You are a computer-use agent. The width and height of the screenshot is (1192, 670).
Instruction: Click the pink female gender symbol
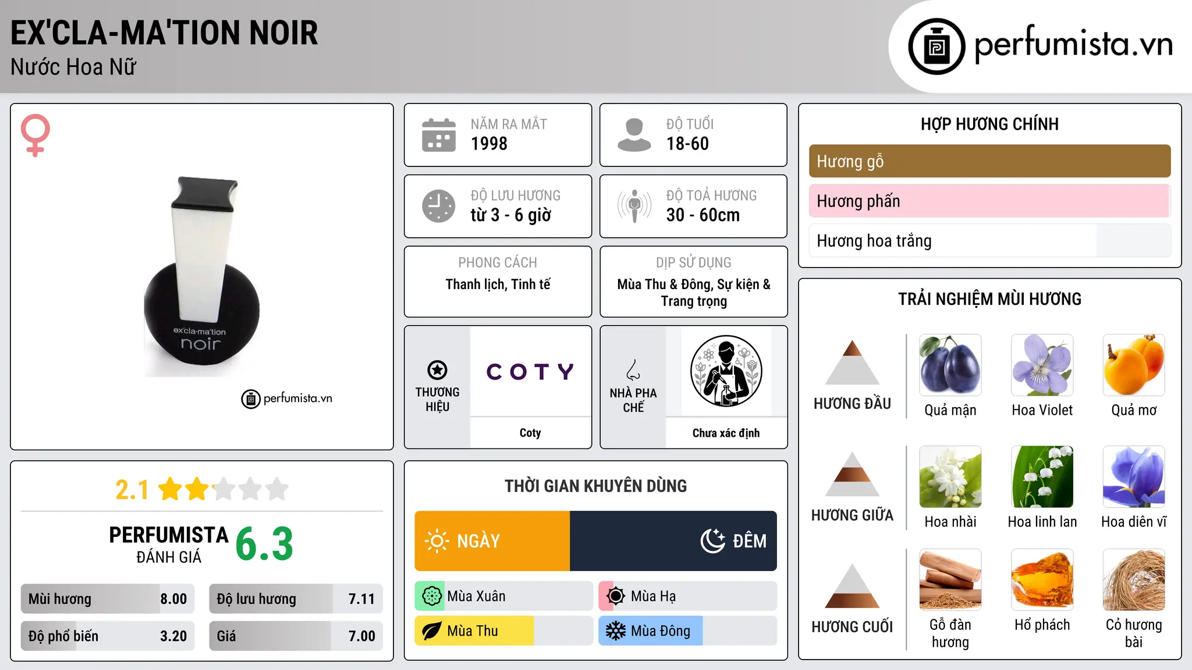pyautogui.click(x=35, y=135)
